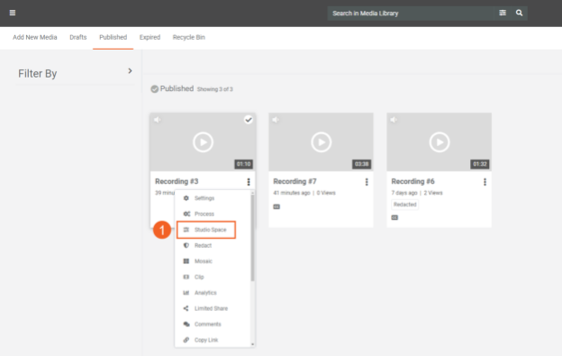The height and width of the screenshot is (356, 562).
Task: Click the 01:10 duration badge
Action: pyautogui.click(x=243, y=164)
